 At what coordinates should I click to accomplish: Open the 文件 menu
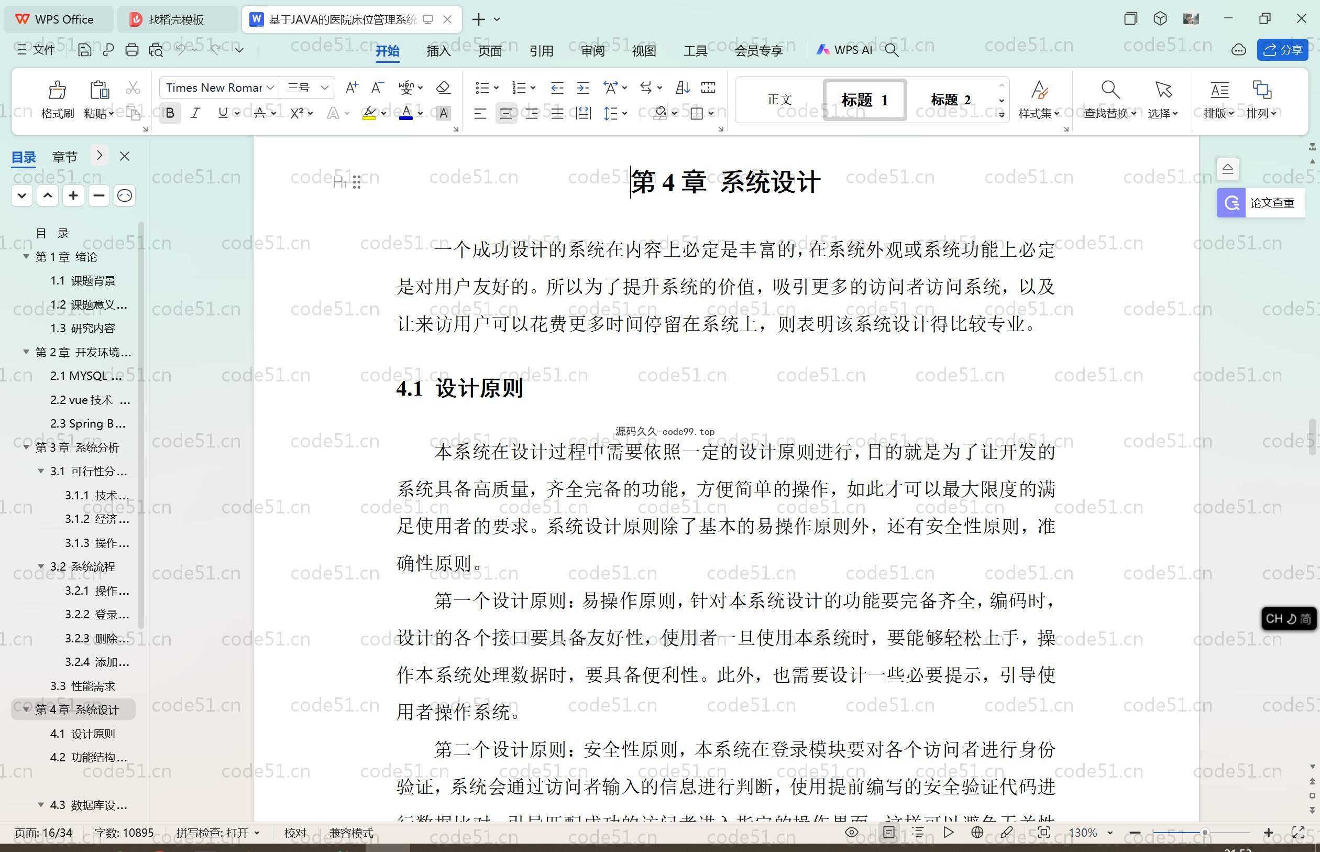(36, 50)
